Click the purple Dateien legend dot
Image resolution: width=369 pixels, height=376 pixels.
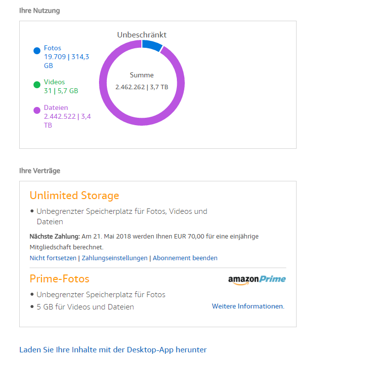point(37,110)
